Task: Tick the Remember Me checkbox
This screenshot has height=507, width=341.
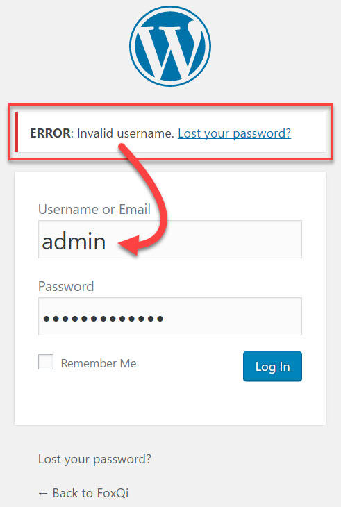Action: (x=46, y=362)
